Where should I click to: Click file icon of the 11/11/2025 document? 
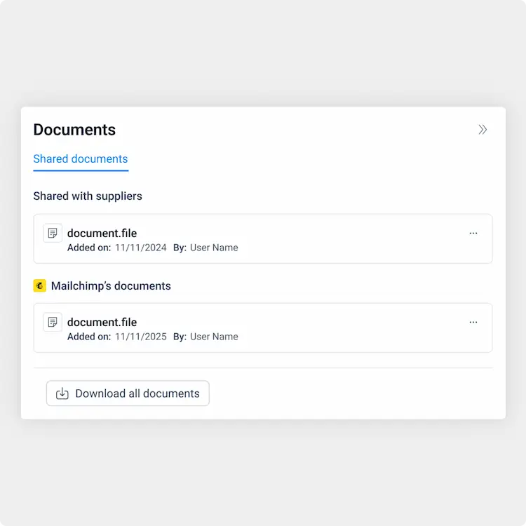53,322
